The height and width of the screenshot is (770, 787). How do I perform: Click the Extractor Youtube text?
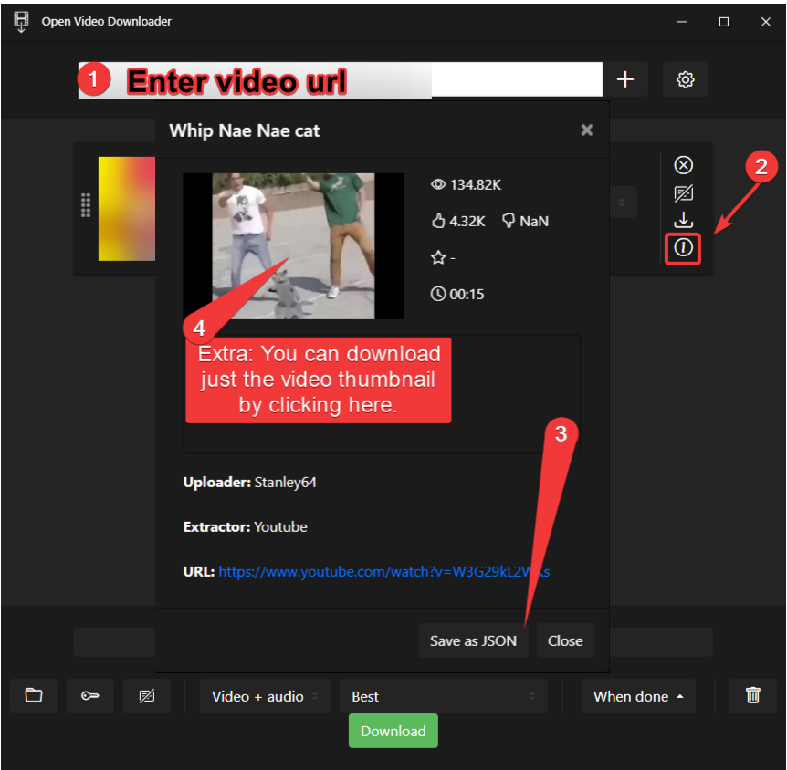tap(246, 527)
